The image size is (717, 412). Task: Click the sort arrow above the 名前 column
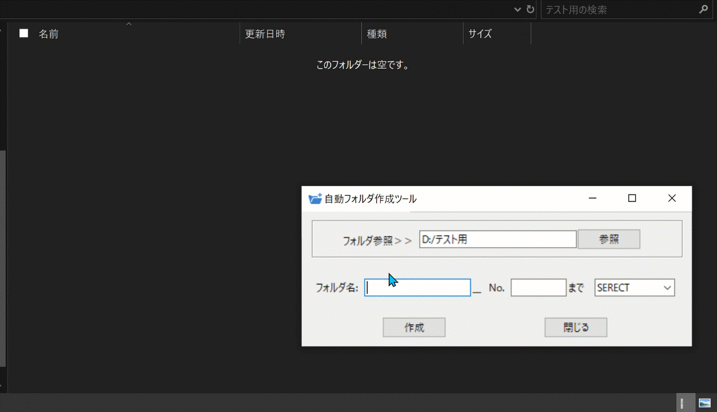(x=129, y=24)
